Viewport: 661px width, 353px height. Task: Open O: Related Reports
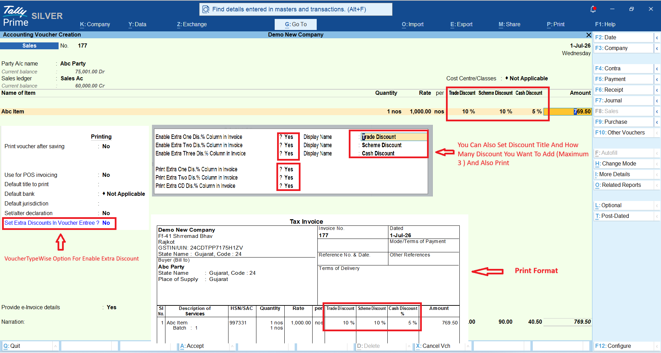[623, 185]
